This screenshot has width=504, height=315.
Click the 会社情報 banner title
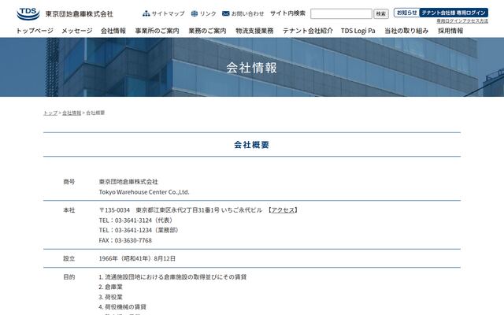[252, 68]
